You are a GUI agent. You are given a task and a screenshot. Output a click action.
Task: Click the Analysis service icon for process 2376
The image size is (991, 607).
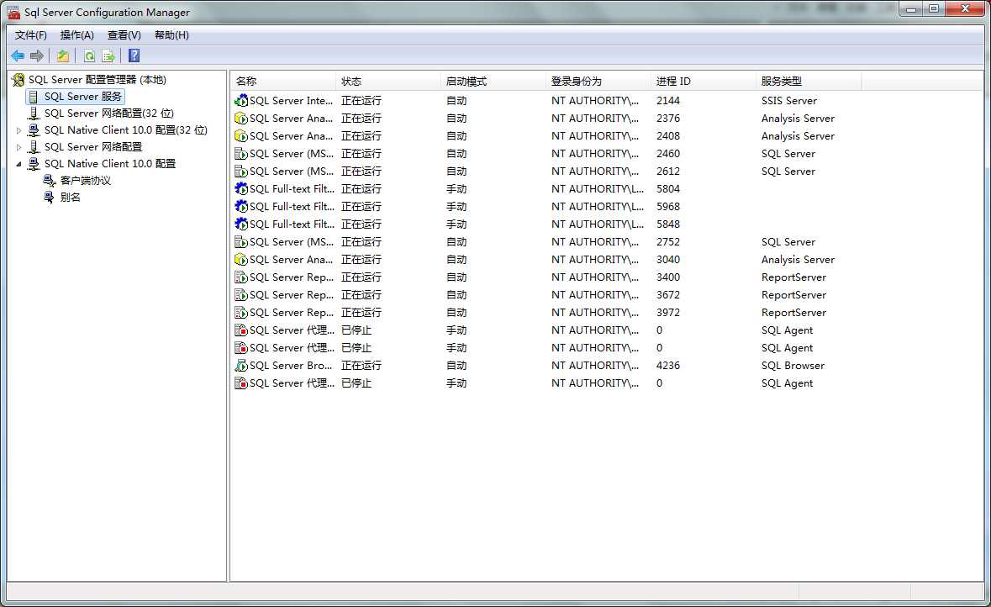pos(240,119)
